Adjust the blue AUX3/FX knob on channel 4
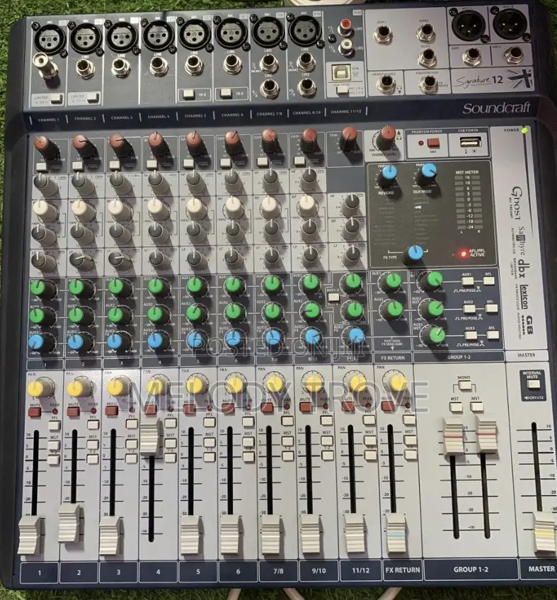Image resolution: width=557 pixels, height=600 pixels. (x=155, y=340)
